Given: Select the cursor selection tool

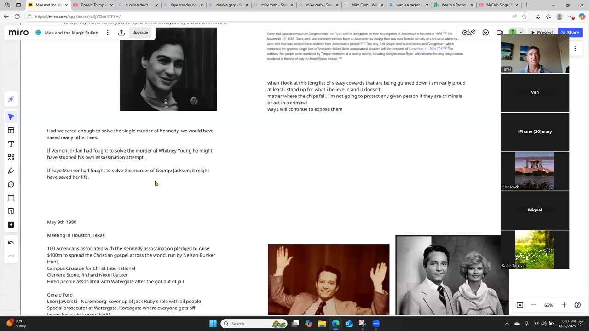Looking at the screenshot, I should pos(11,117).
